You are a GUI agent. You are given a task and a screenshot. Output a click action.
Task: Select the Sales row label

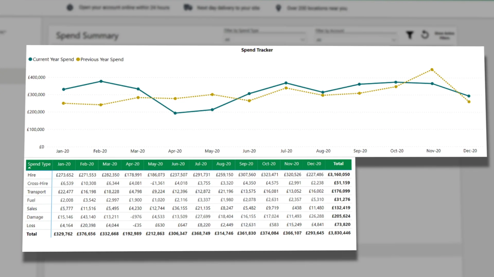click(x=32, y=209)
